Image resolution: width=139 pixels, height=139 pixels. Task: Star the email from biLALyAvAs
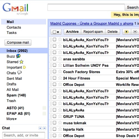[x=60, y=110]
